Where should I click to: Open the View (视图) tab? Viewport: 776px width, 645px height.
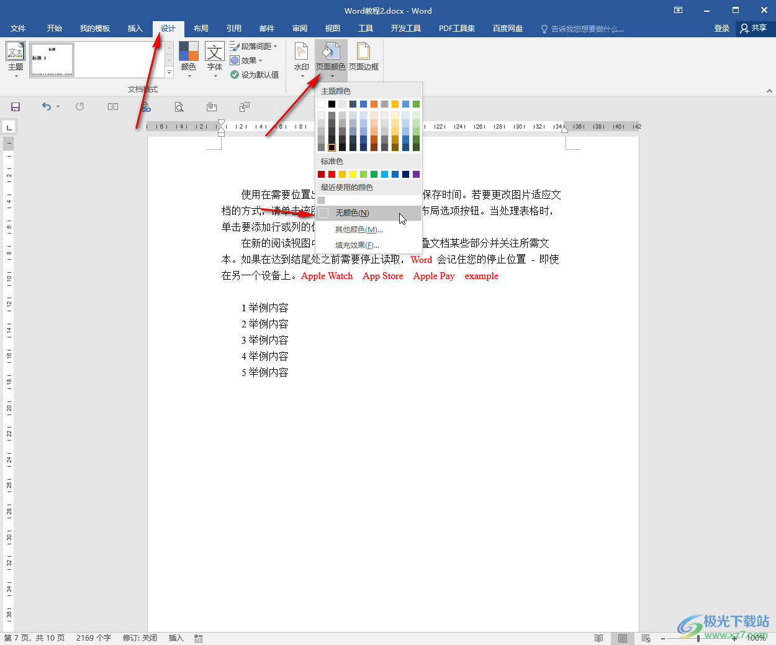click(333, 29)
